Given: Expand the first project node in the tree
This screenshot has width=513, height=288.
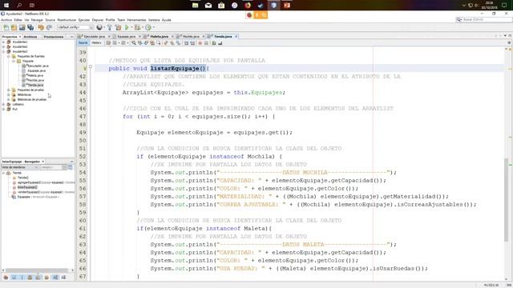Looking at the screenshot, I should click(x=3, y=42).
